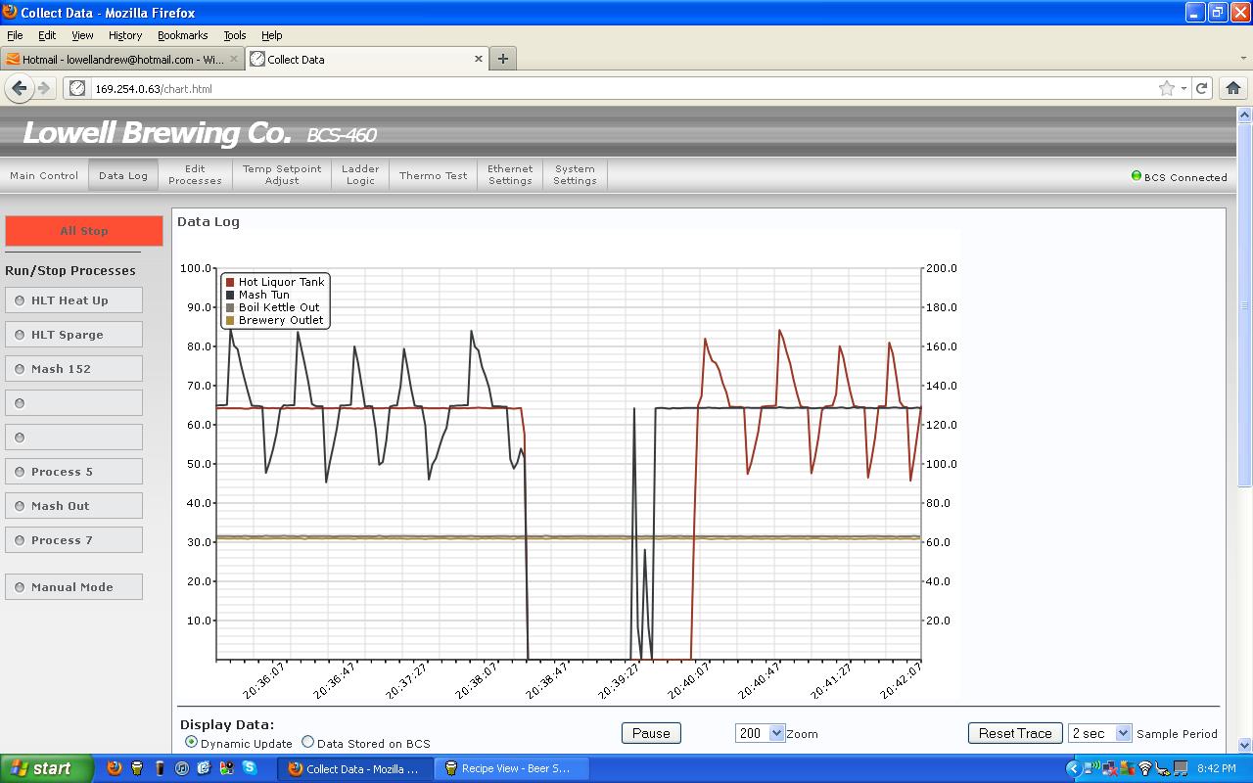Toggle the Process 7 button
The width and height of the screenshot is (1253, 783).
coord(73,540)
